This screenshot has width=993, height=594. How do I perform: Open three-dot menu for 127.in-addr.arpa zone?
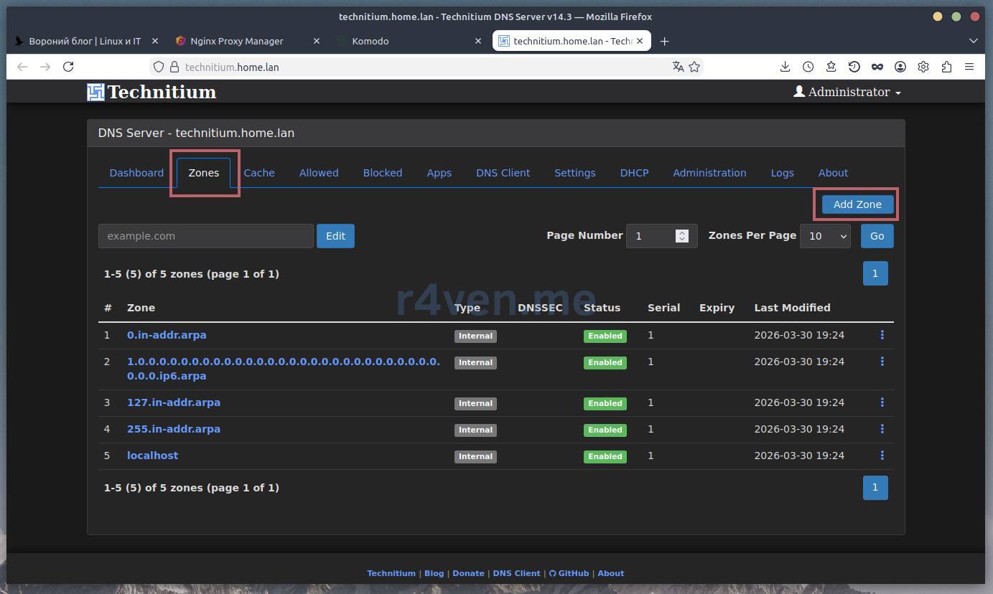point(882,402)
